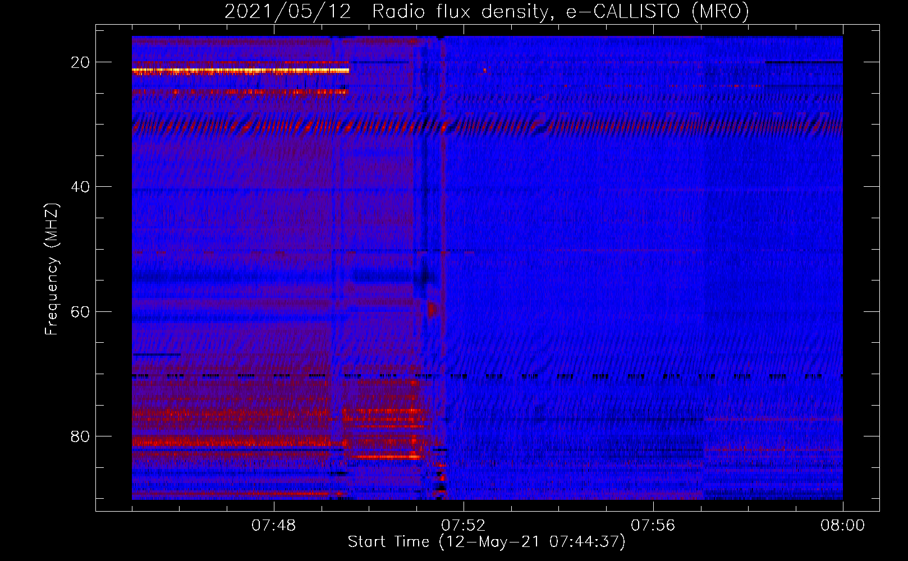Screen dimensions: 908x561
Task: Click the 07:48 time tick label
Action: coord(274,526)
